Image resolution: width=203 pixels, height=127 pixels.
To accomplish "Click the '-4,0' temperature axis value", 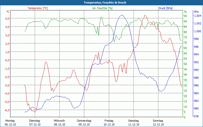I will pos(7,93).
